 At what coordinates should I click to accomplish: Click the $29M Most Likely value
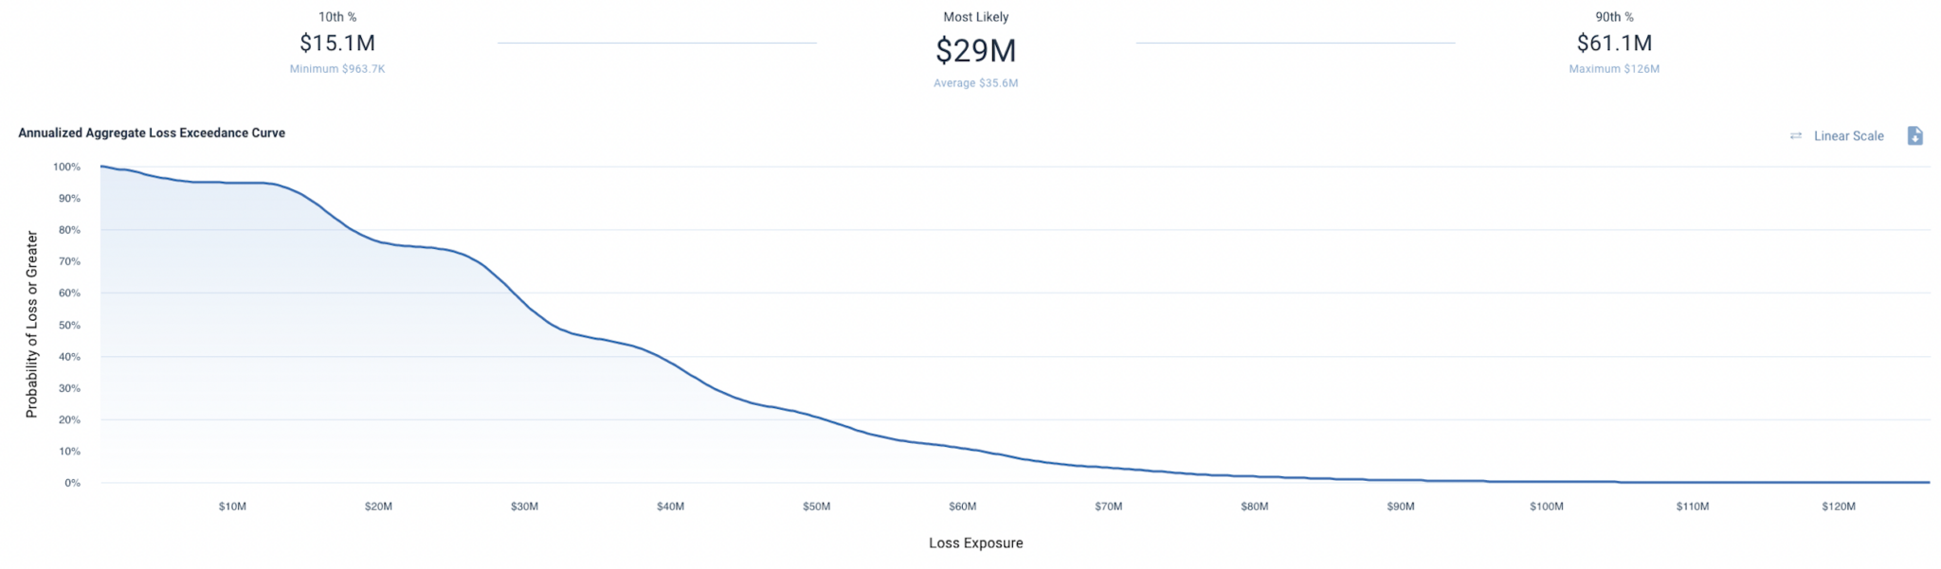coord(975,50)
